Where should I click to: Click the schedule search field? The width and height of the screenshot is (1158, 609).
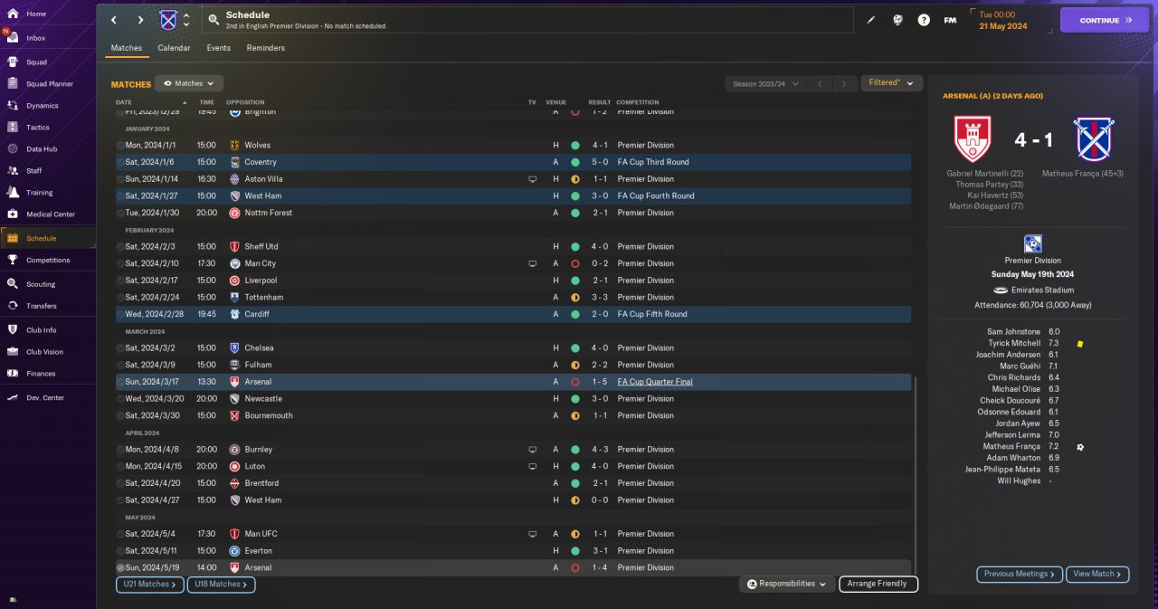click(x=529, y=20)
